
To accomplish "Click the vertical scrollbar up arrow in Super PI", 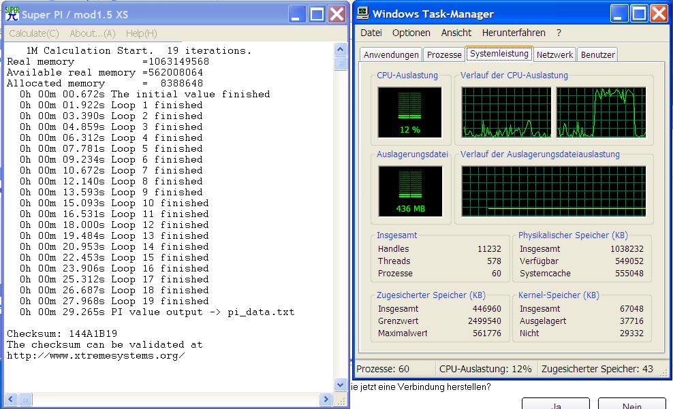I will 341,50.
